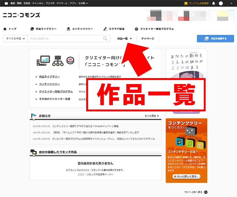
Task: Click the large content tree illustration icon
Action: point(58,61)
